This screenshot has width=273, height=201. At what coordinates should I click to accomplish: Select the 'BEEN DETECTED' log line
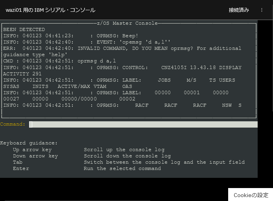click(x=24, y=29)
